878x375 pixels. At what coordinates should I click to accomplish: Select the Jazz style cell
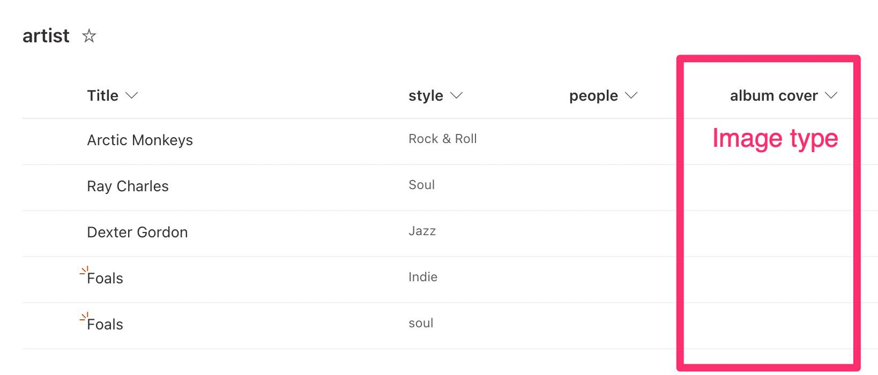coord(422,231)
